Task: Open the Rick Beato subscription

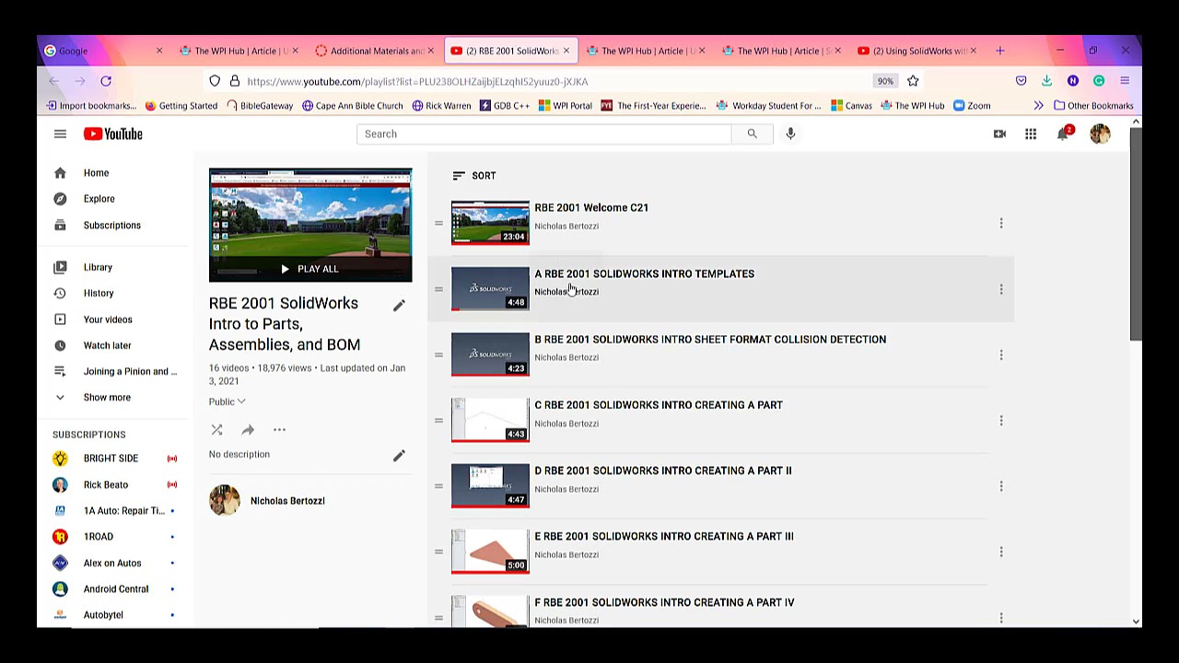Action: [106, 484]
